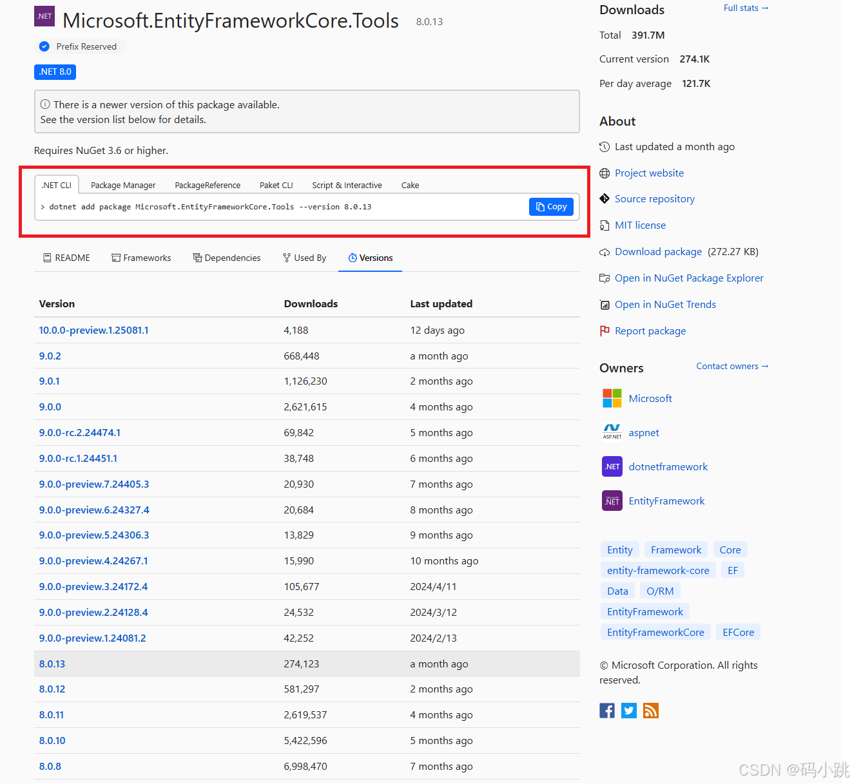This screenshot has width=852, height=784.
Task: Click the last-updated history clock icon
Action: 605,147
